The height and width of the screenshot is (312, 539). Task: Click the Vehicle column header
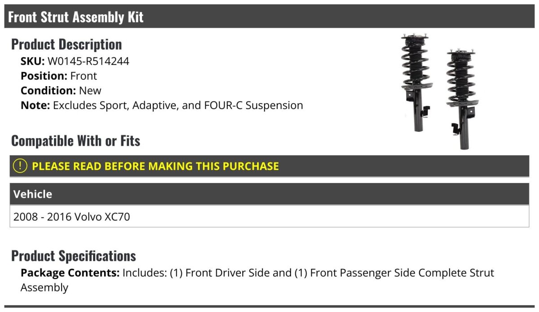33,194
